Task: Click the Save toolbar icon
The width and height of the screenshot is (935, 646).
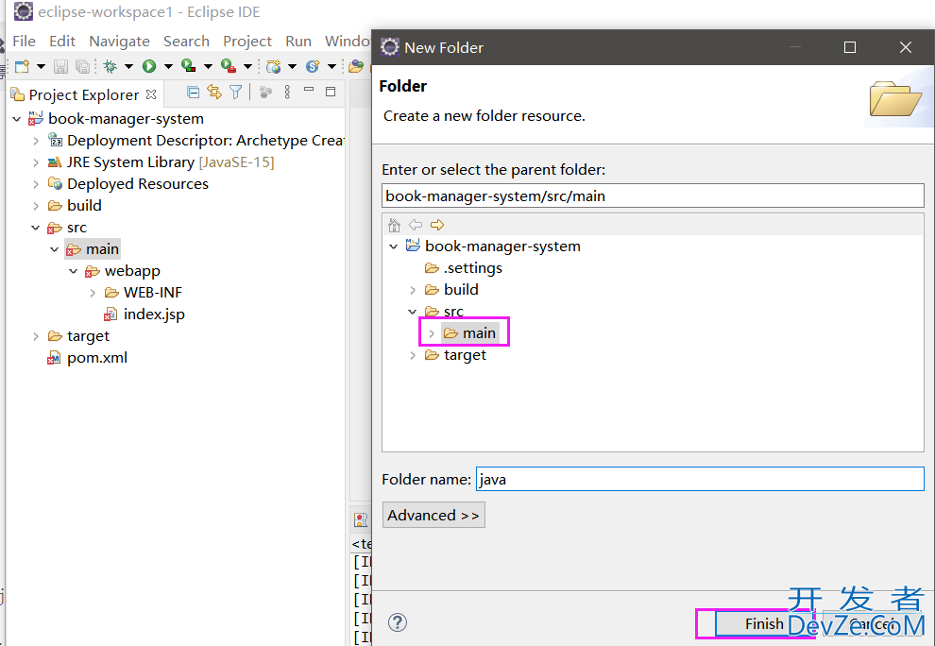Action: 60,66
